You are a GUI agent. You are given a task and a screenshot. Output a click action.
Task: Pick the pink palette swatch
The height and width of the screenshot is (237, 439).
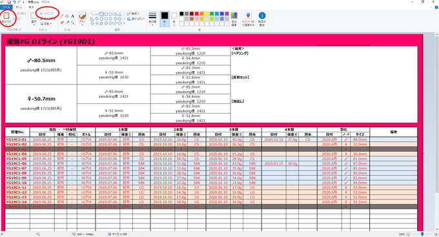(196, 19)
